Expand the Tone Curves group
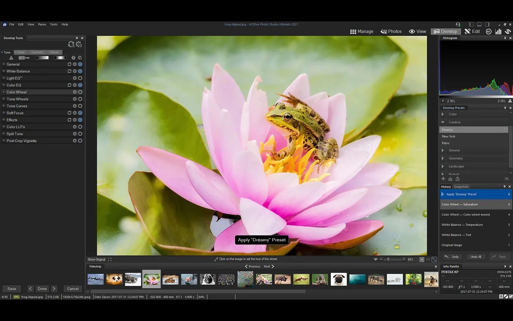 4,106
